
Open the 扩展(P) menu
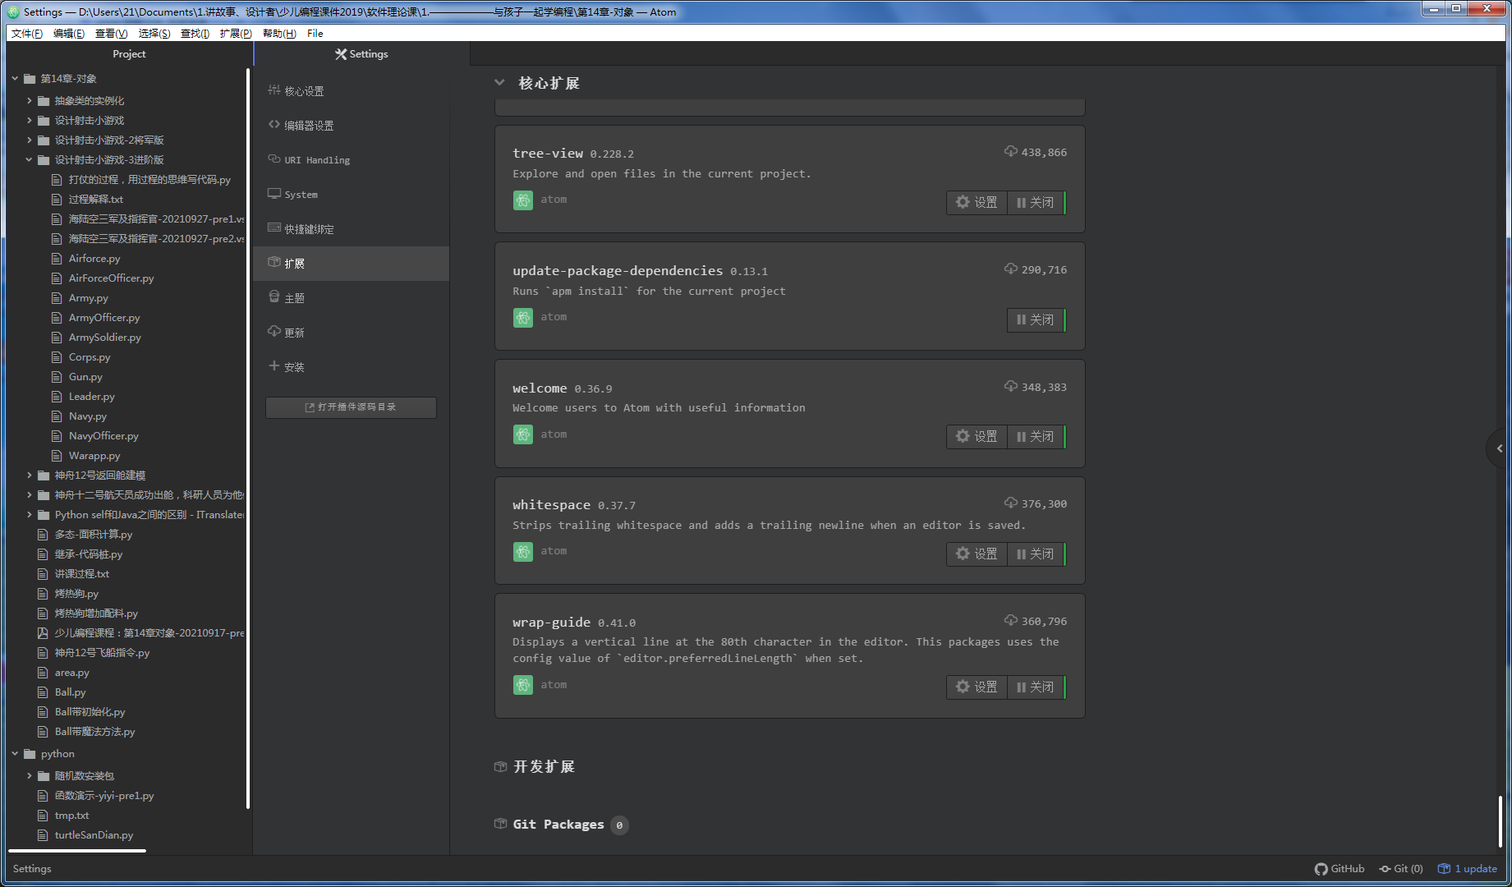pyautogui.click(x=236, y=34)
